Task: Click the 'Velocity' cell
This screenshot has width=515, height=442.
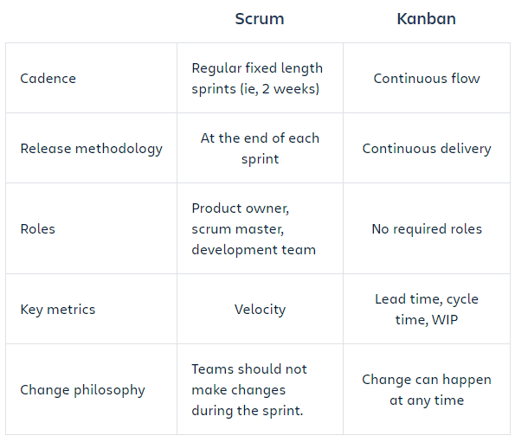Action: pos(260,310)
